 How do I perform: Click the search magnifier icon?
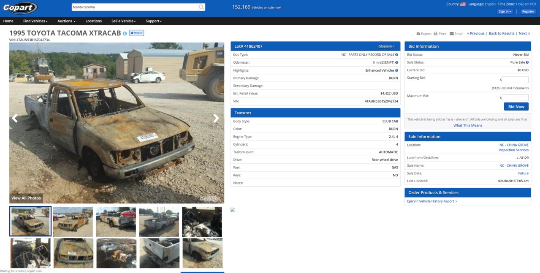click(x=201, y=7)
